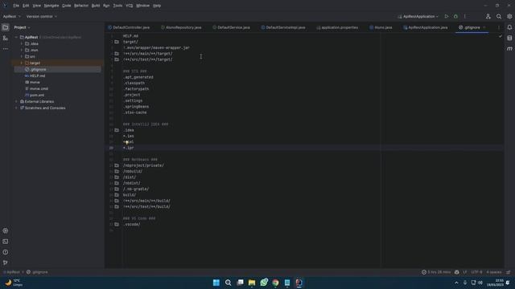This screenshot has width=515, height=289.
Task: Switch to application.properties tab
Action: pos(337,27)
